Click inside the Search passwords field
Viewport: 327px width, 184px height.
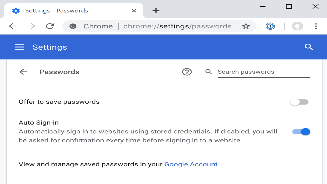[x=263, y=72]
